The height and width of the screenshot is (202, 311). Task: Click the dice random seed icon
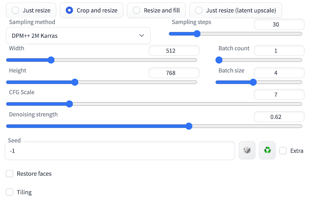[x=247, y=150]
